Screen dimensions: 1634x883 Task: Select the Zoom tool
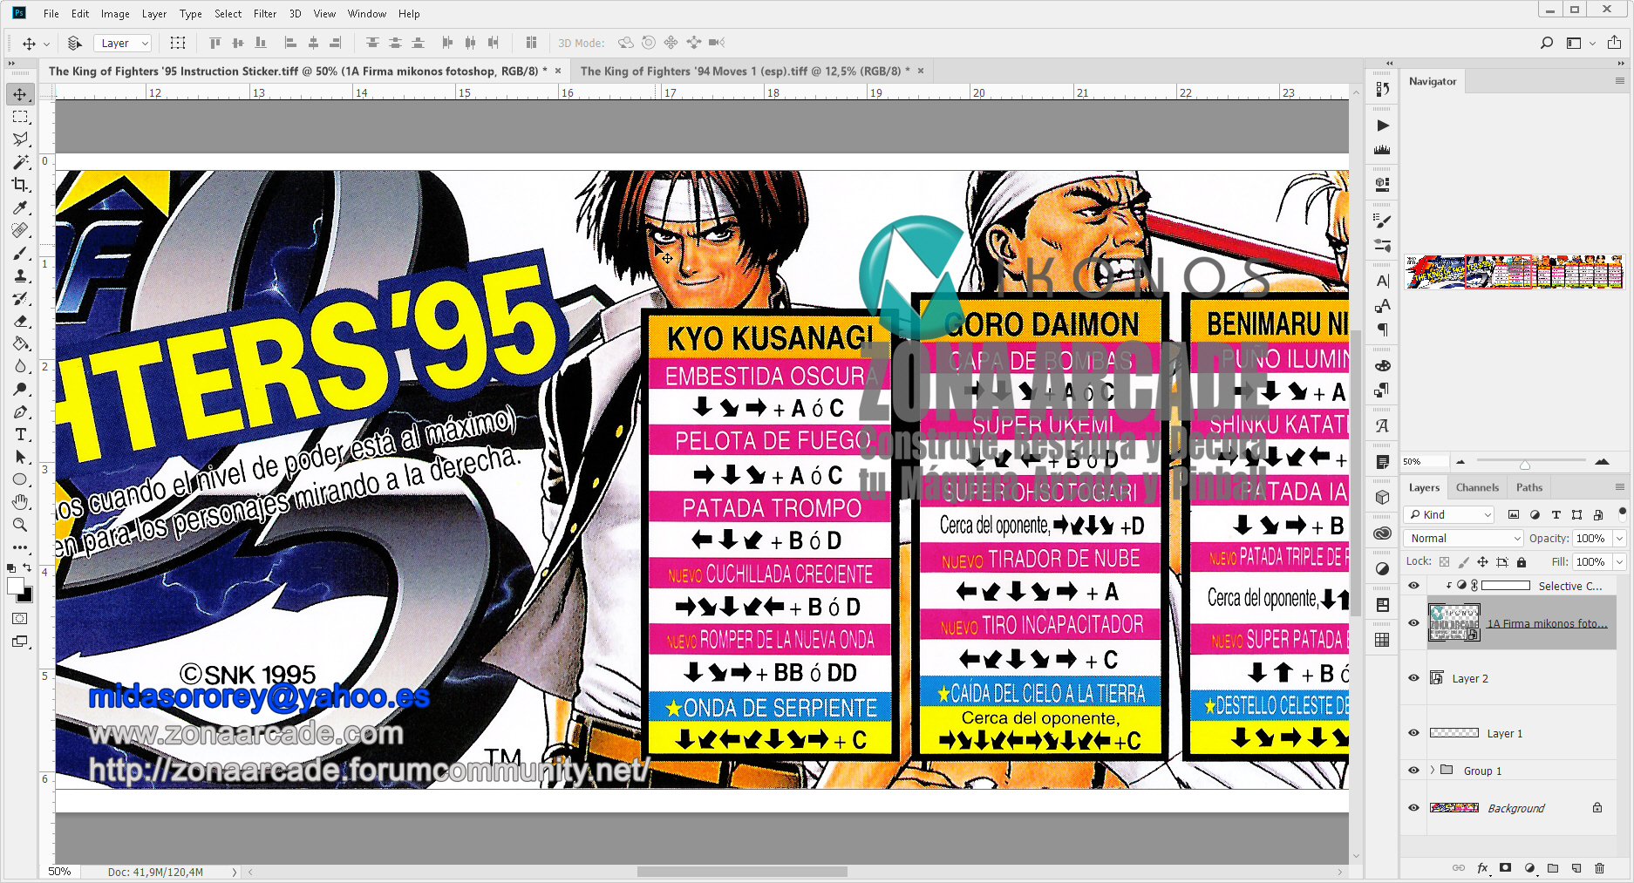[x=21, y=525]
